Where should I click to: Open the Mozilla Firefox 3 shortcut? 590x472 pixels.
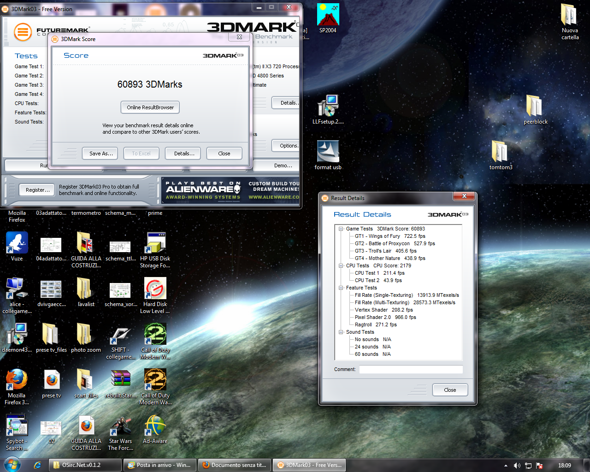(x=17, y=387)
